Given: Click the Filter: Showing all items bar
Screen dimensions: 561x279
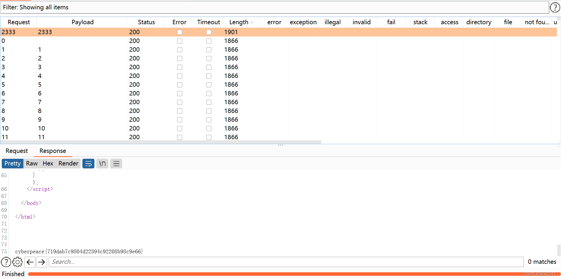Looking at the screenshot, I should (x=275, y=7).
